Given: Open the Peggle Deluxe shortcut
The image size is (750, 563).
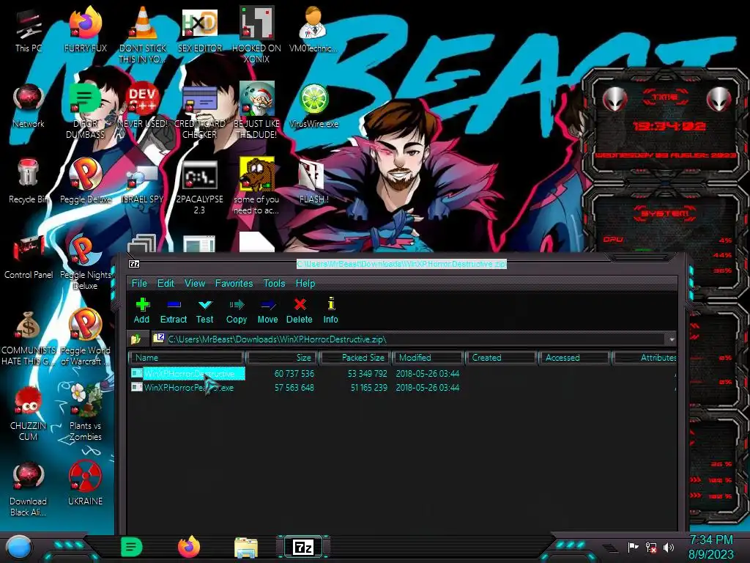Looking at the screenshot, I should (x=86, y=181).
